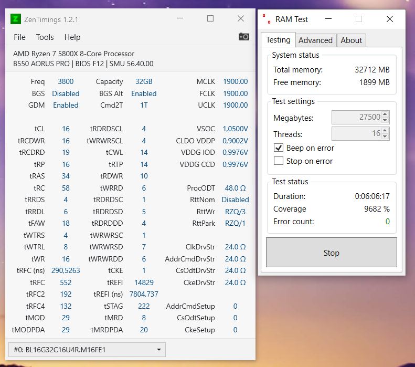Minimize the RAM Test window
Viewport: 415px width, 367px height.
pyautogui.click(x=328, y=19)
